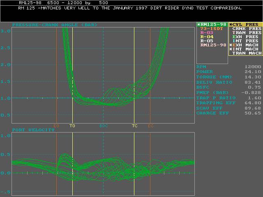Click the 1.5 pressure axis label
The width and height of the screenshot is (263, 197).
point(5,82)
